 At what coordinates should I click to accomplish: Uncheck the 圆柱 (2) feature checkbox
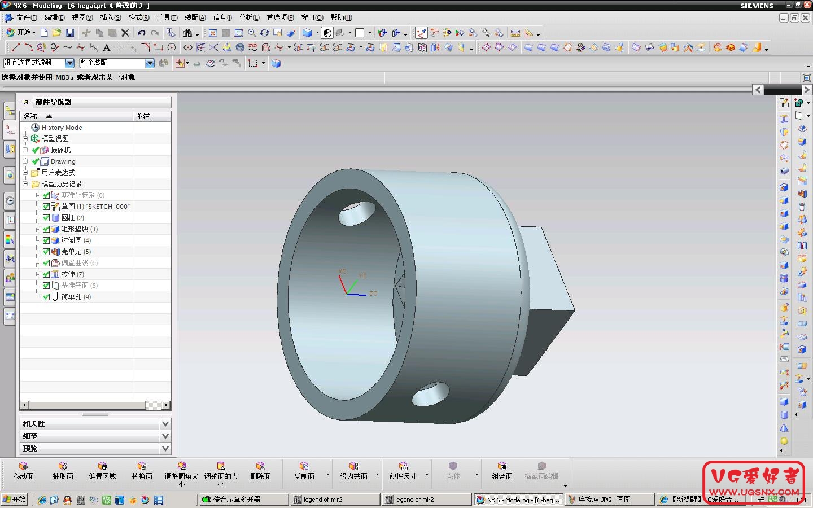pyautogui.click(x=46, y=218)
